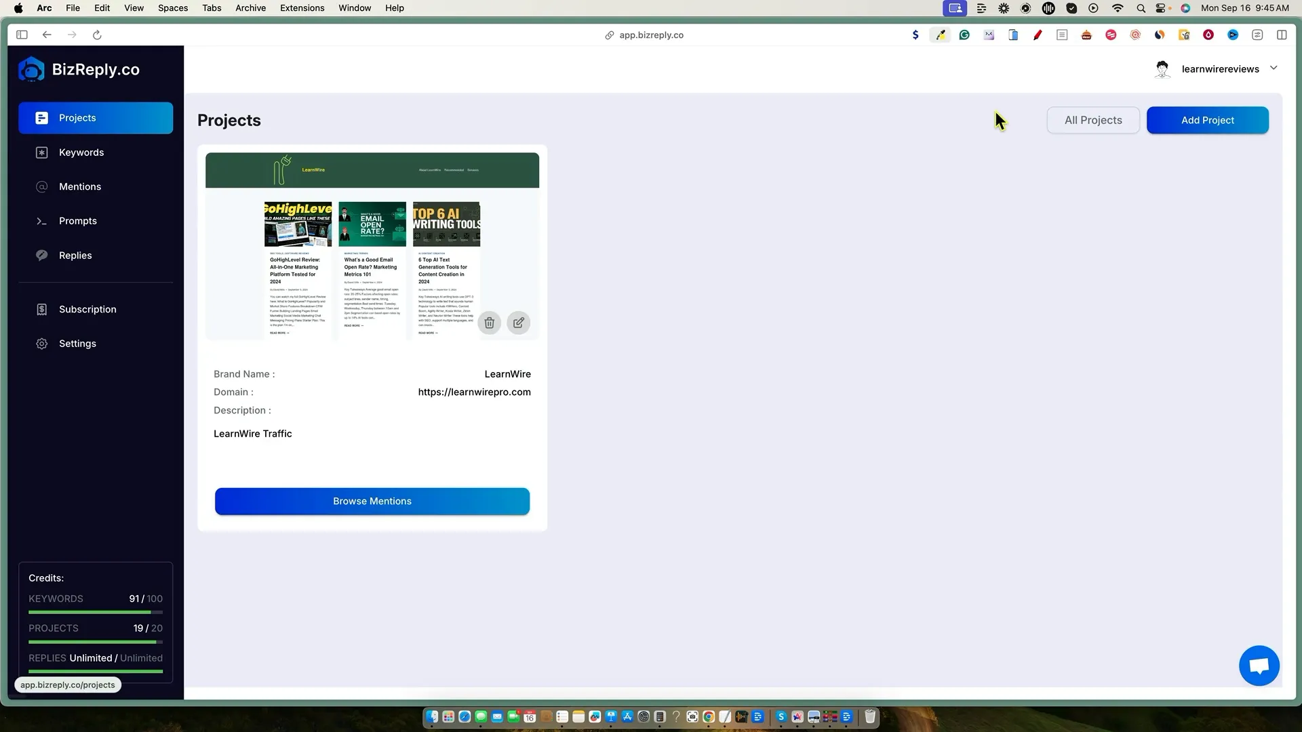Click the trash icon on LearnWire project

point(489,323)
